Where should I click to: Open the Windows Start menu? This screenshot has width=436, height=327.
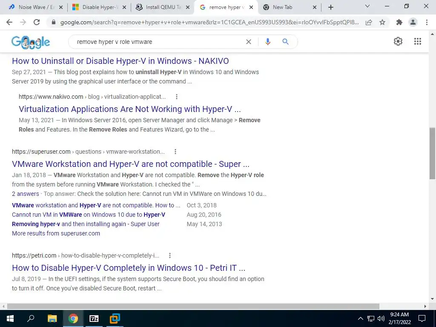click(x=10, y=318)
